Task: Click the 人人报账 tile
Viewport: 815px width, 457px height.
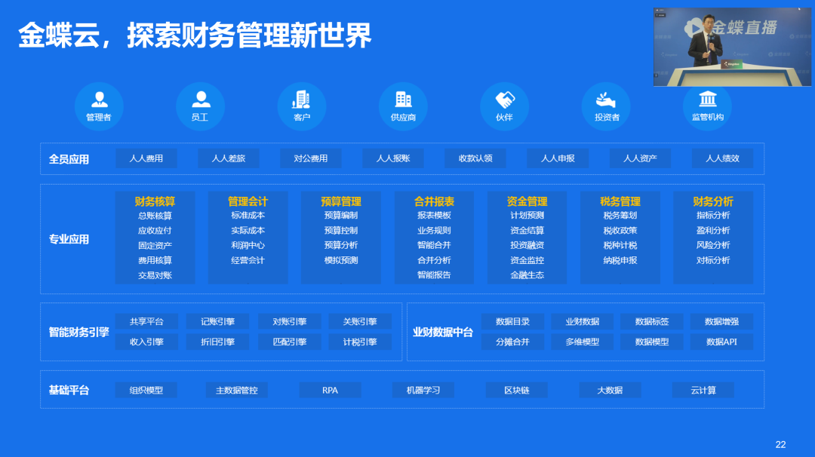Action: click(393, 158)
